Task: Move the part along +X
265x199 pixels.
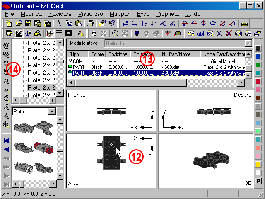Action: pyautogui.click(x=135, y=23)
